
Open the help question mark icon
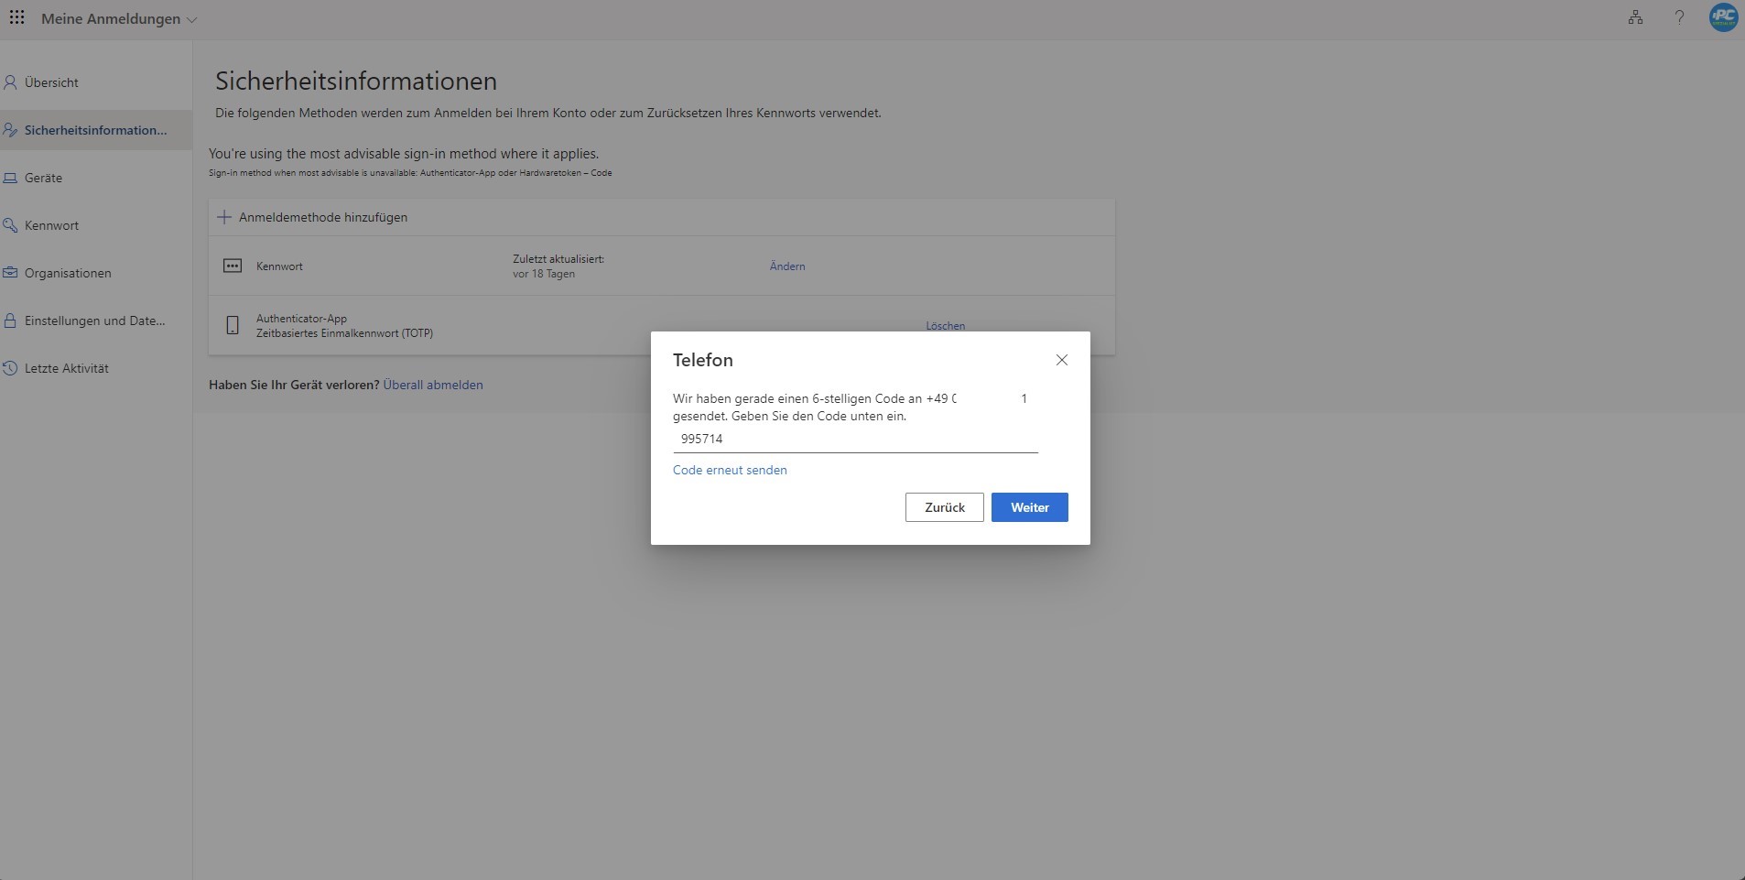coord(1679,17)
